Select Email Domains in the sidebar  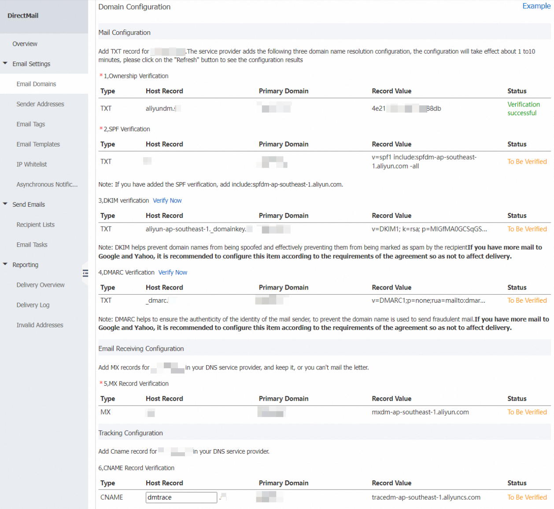coord(36,84)
